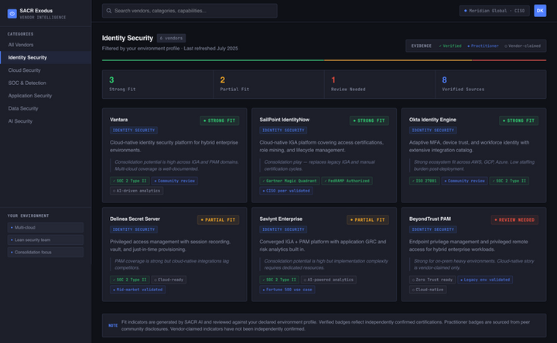Click the Legacy env validated badge
This screenshot has width=557, height=343.
tap(485, 280)
